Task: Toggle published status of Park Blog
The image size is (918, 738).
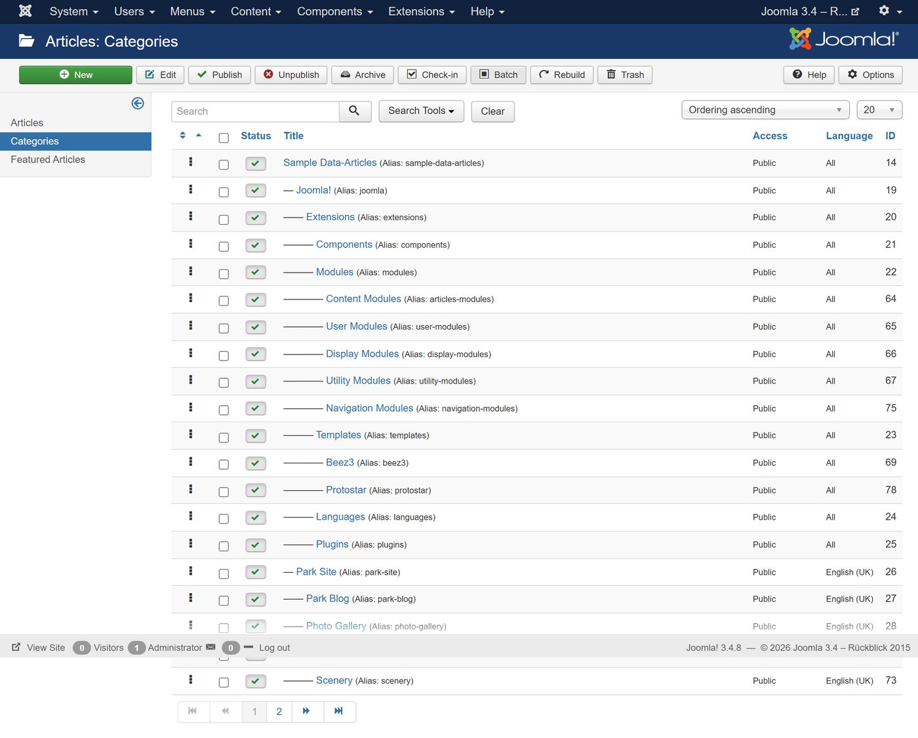Action: [255, 600]
